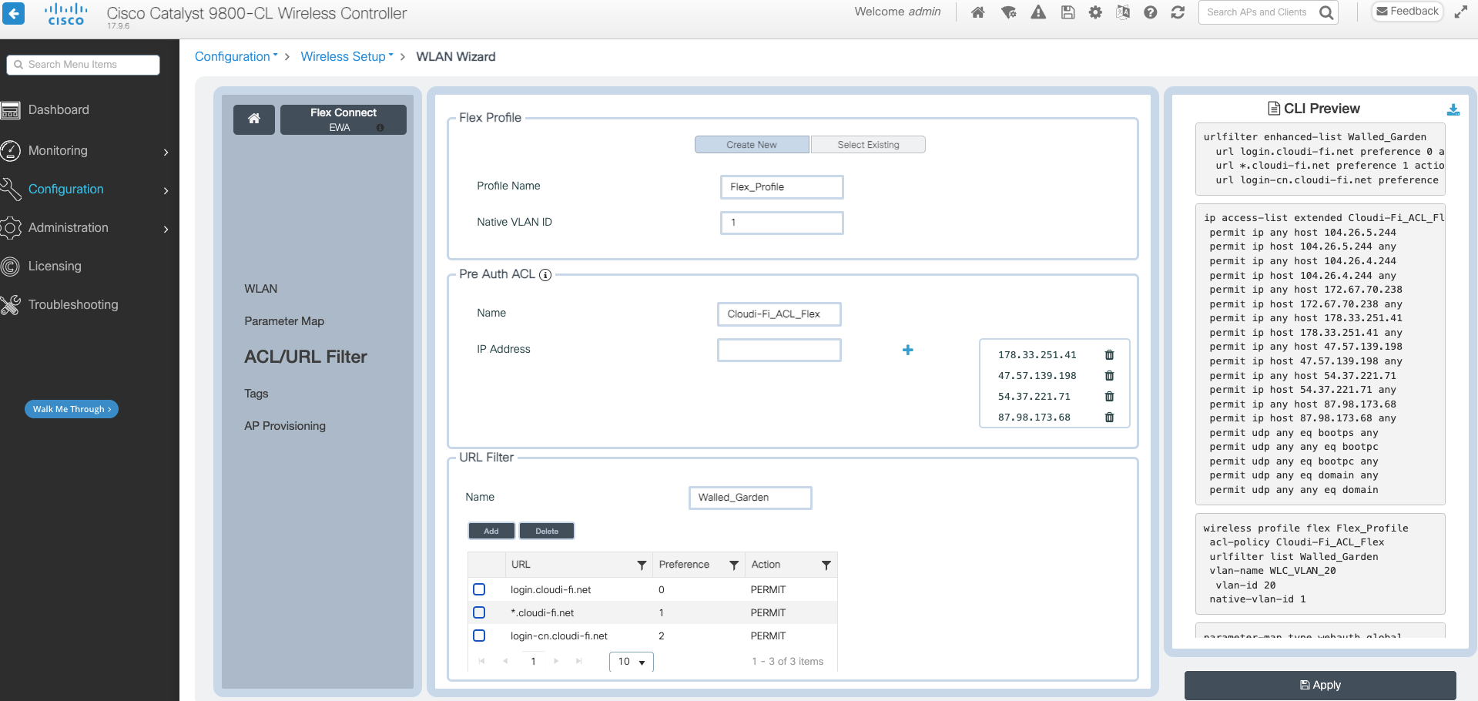Screen dimensions: 1478x701
Task: Filter the URL column
Action: click(642, 565)
